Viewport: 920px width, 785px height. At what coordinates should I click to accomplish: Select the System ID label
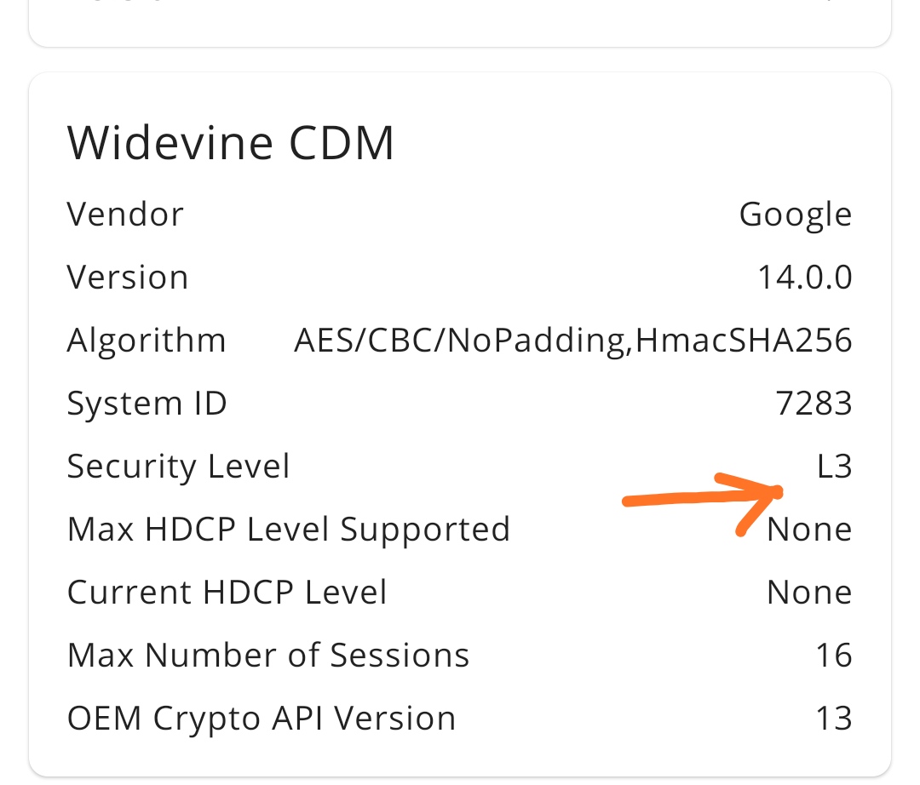click(x=147, y=404)
